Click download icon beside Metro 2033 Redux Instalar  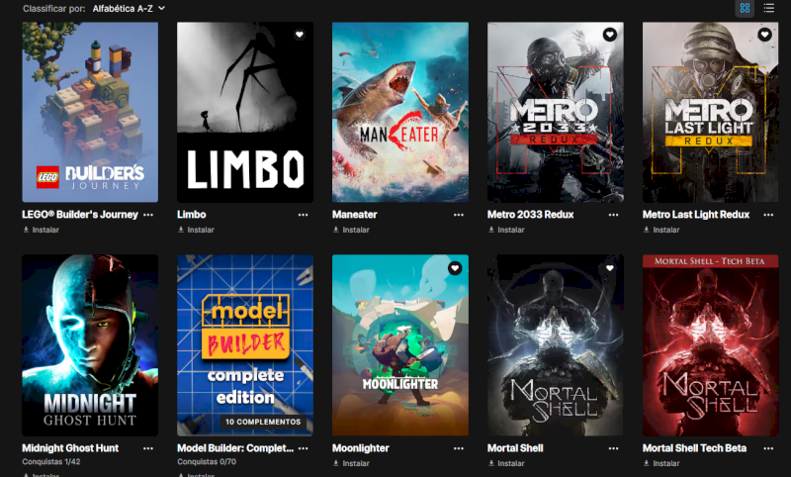490,231
